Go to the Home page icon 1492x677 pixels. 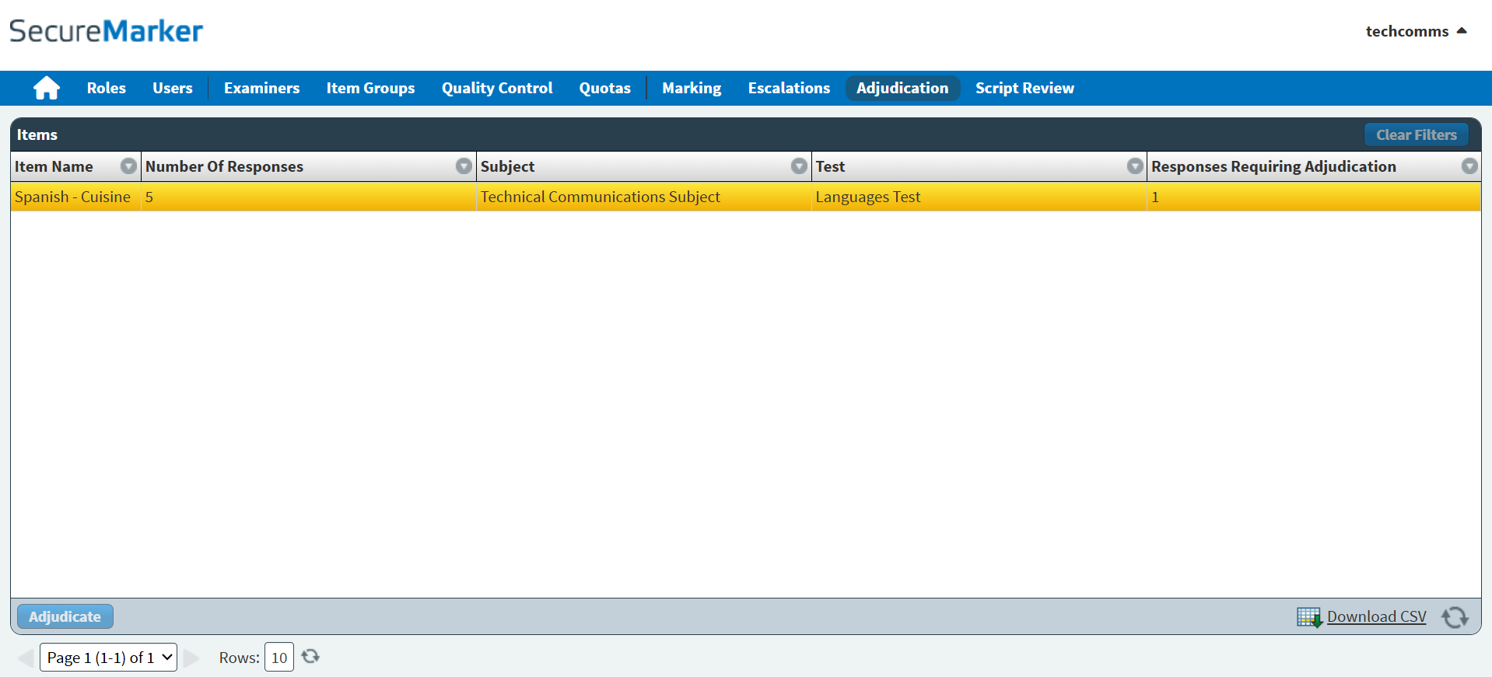pos(47,89)
